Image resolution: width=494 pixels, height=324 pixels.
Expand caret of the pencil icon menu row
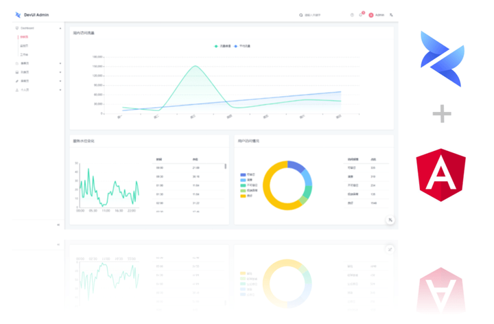coord(60,81)
